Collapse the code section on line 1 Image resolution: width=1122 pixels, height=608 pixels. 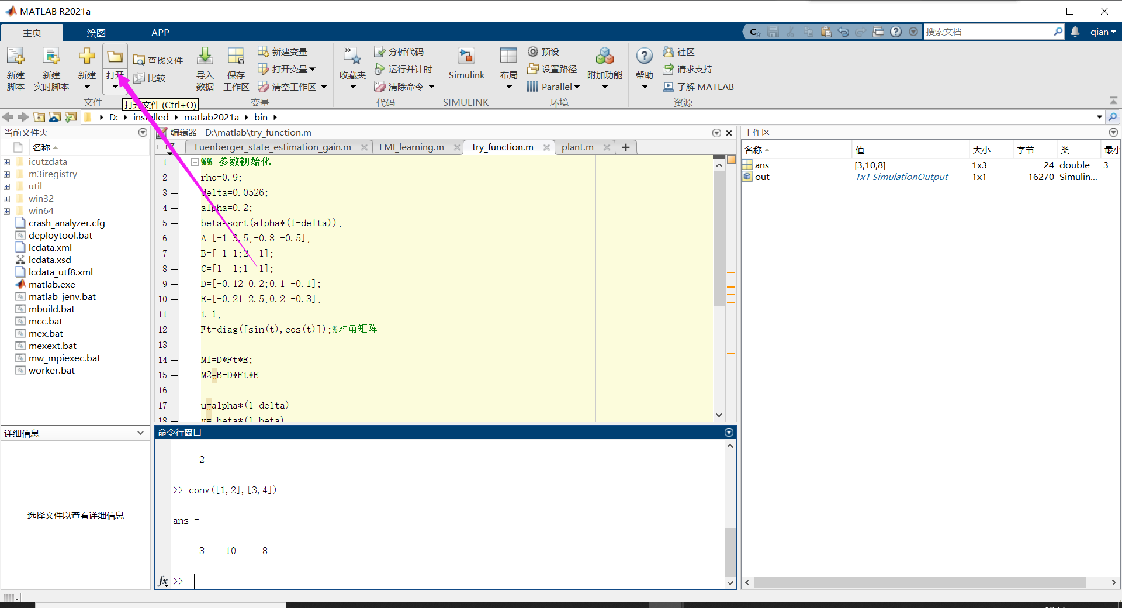195,163
